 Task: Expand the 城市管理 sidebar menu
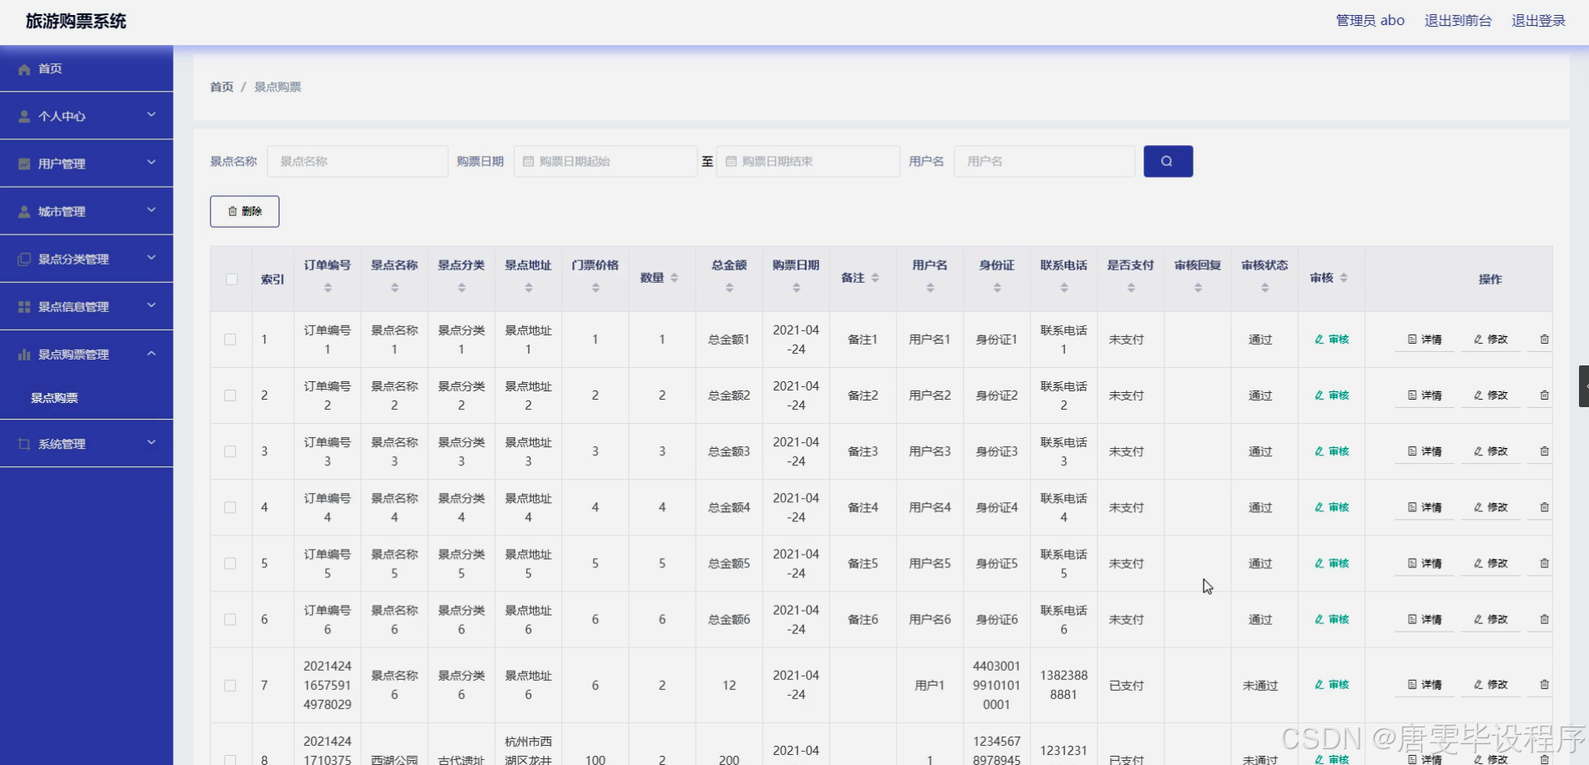coord(87,211)
